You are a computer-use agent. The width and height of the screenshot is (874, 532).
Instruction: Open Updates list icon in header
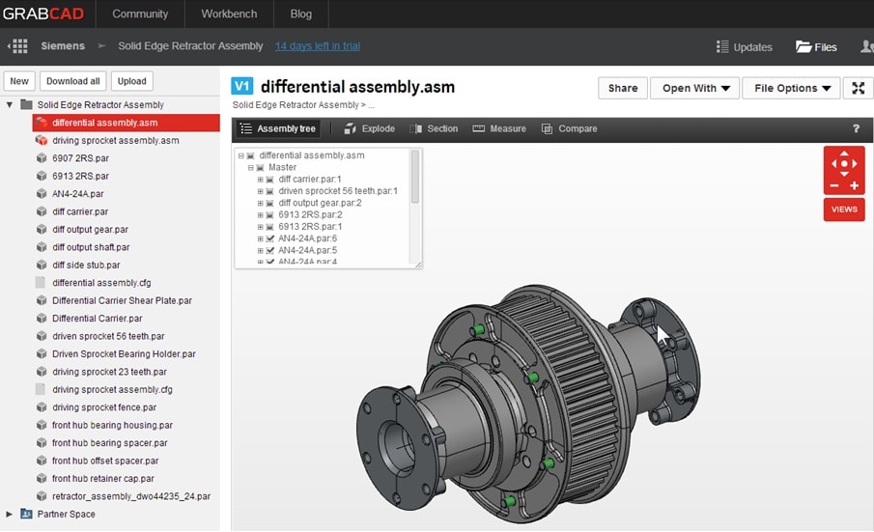coord(722,46)
